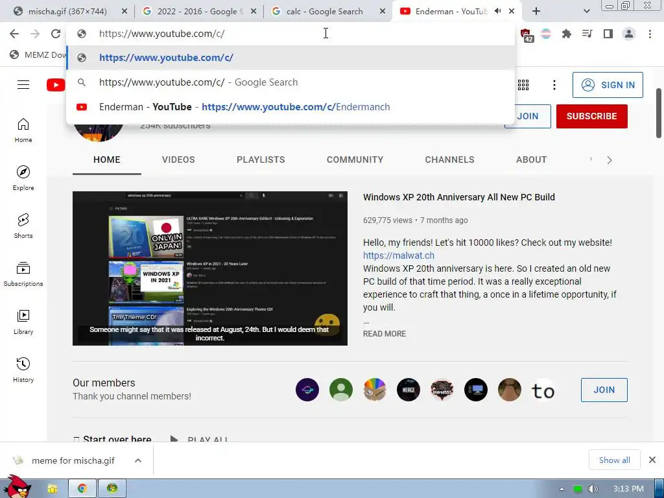Close the downloads bar with X

[x=652, y=460]
